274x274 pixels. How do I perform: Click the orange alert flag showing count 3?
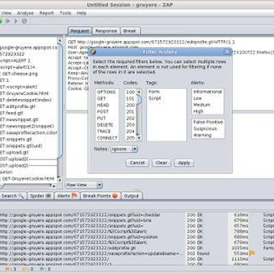click(x=7, y=269)
